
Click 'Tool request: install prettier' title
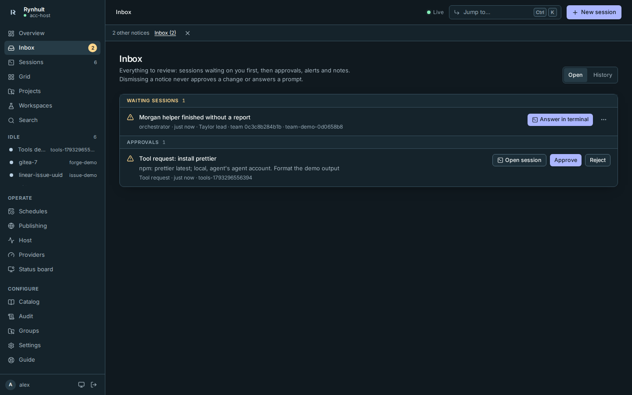[178, 158]
